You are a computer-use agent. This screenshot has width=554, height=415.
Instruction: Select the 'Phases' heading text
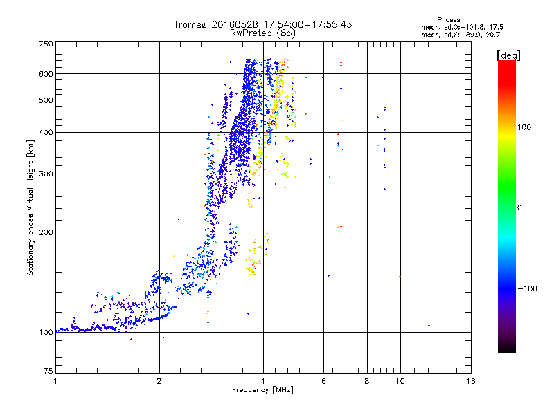[x=448, y=20]
